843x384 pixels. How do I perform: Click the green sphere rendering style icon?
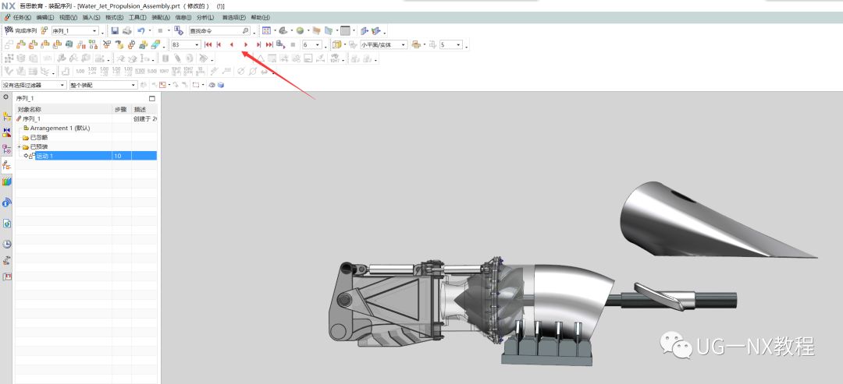pos(300,30)
